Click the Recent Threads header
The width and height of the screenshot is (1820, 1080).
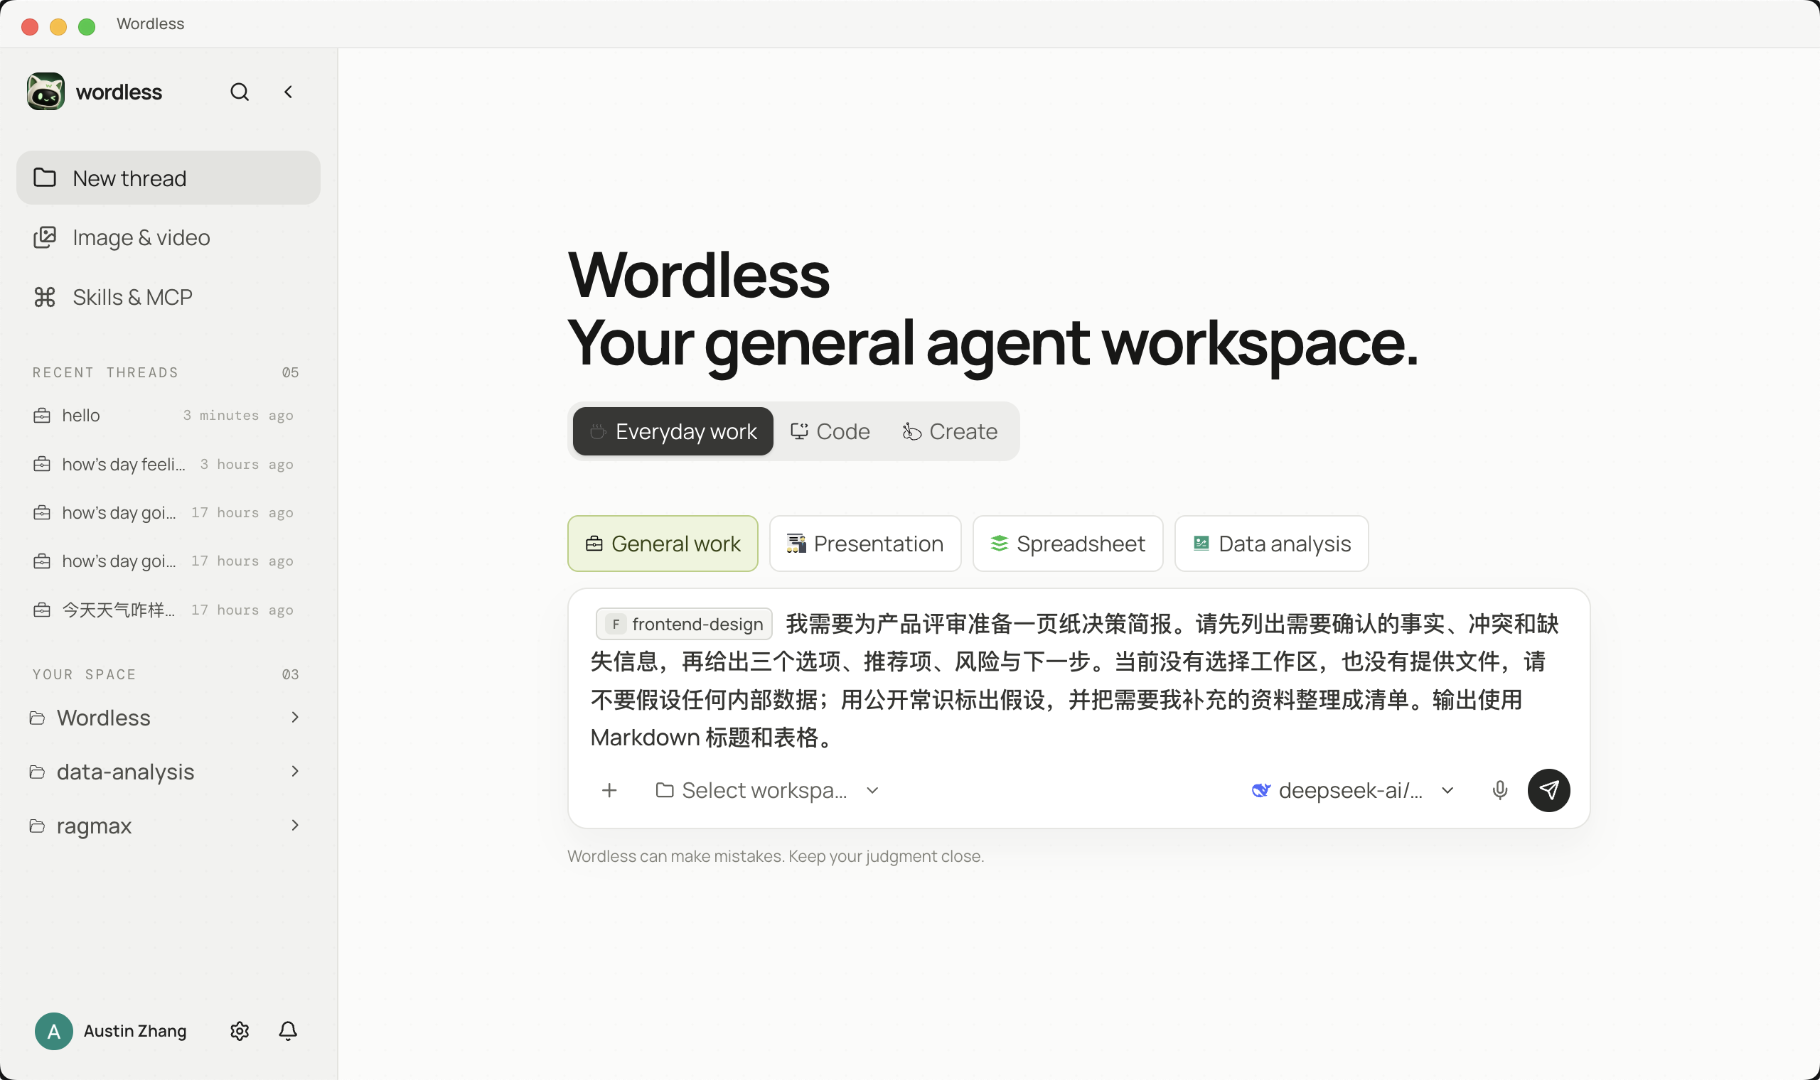click(105, 372)
